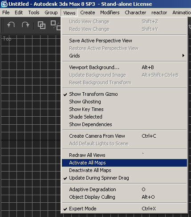Select Activate All Maps

tap(124, 163)
